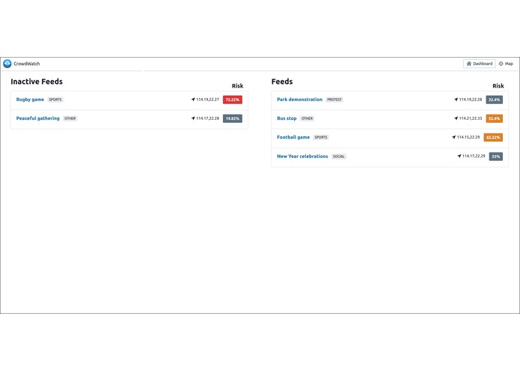Viewport: 520px width, 370px height.
Task: Click the 32.4% risk badge
Action: (494, 100)
